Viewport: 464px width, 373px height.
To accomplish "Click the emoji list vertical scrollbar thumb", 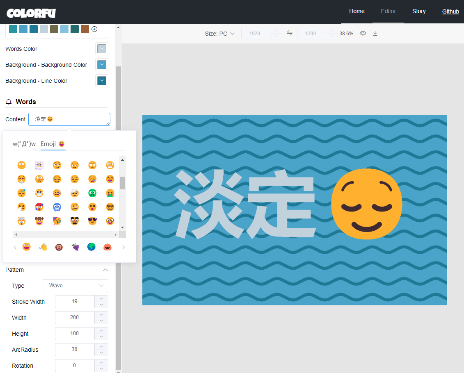I will point(122,183).
